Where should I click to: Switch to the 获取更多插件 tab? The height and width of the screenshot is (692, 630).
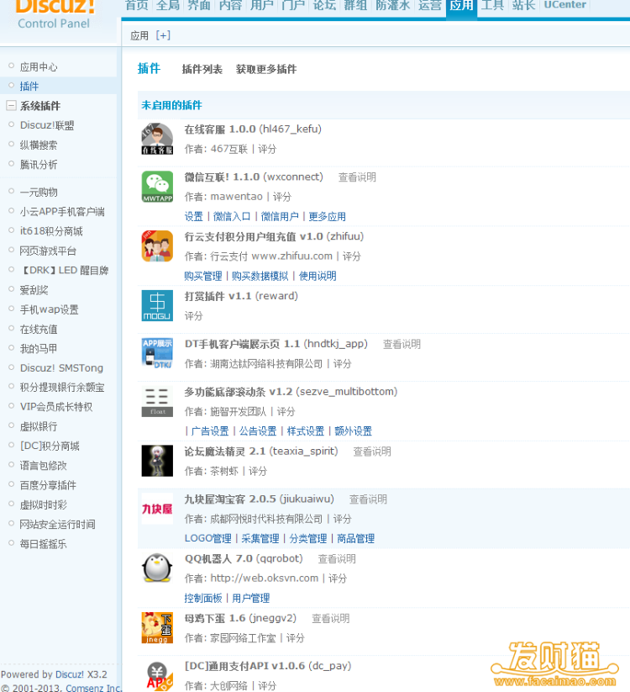pos(265,69)
